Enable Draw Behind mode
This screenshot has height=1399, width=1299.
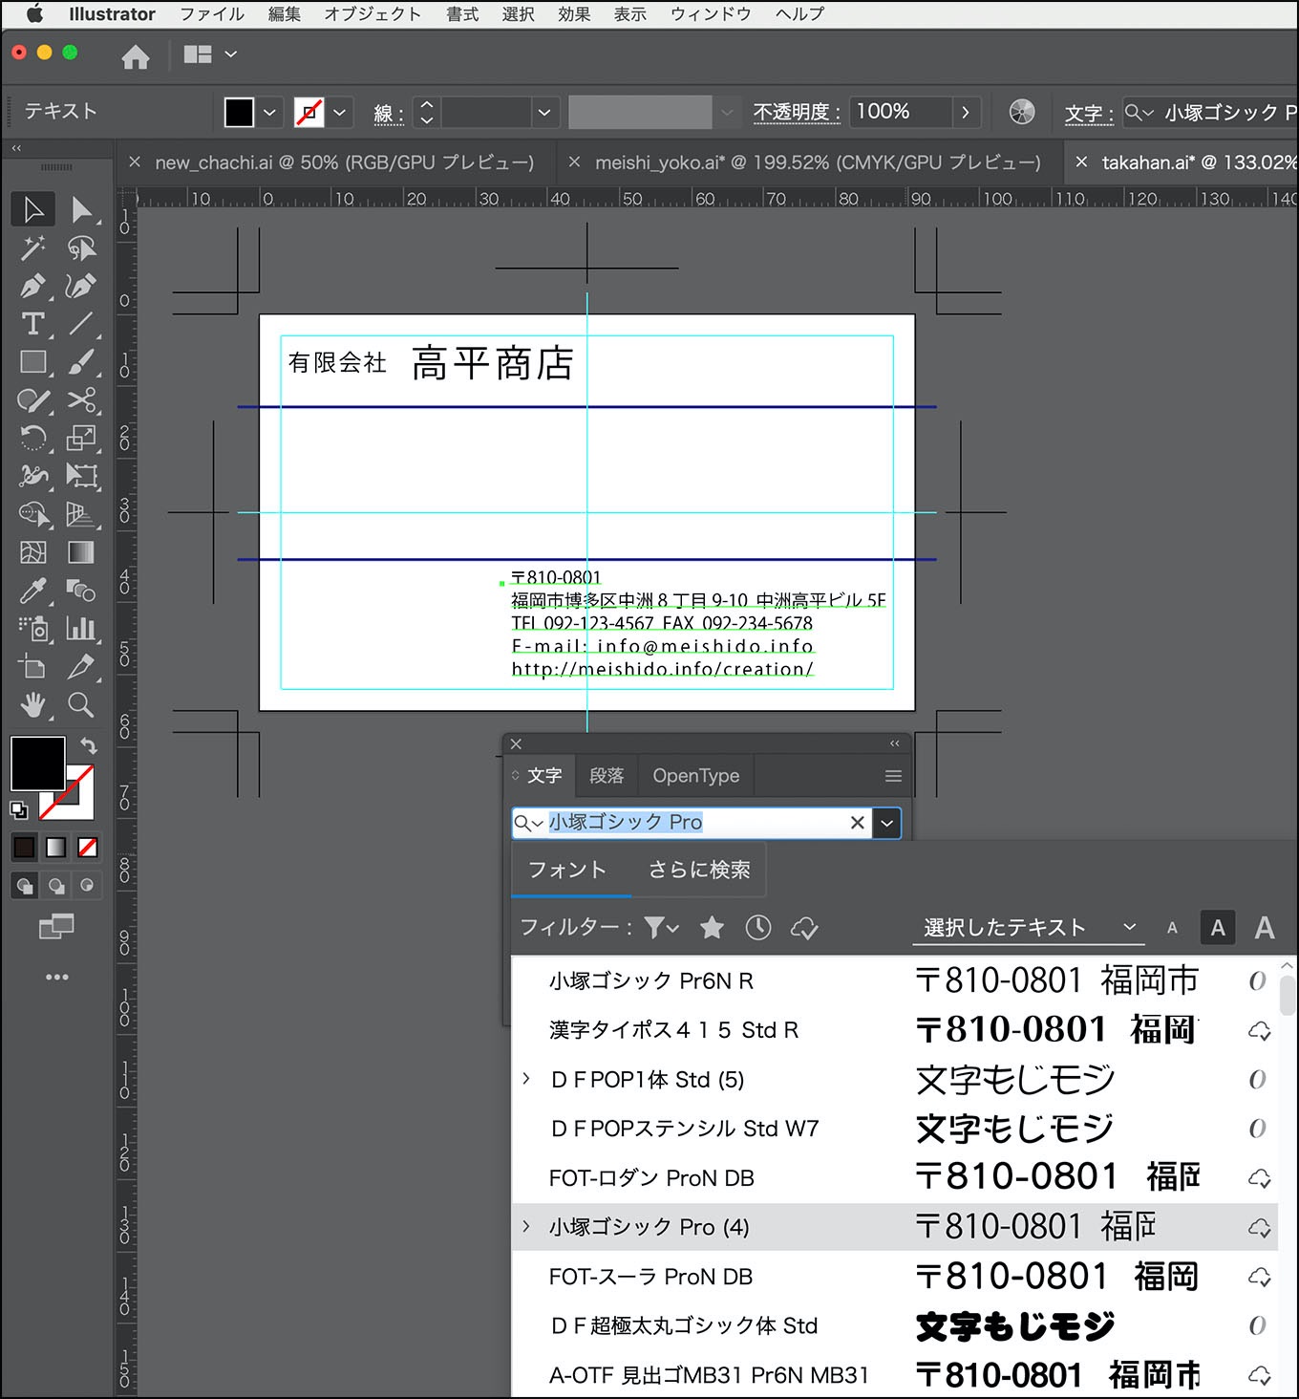56,886
